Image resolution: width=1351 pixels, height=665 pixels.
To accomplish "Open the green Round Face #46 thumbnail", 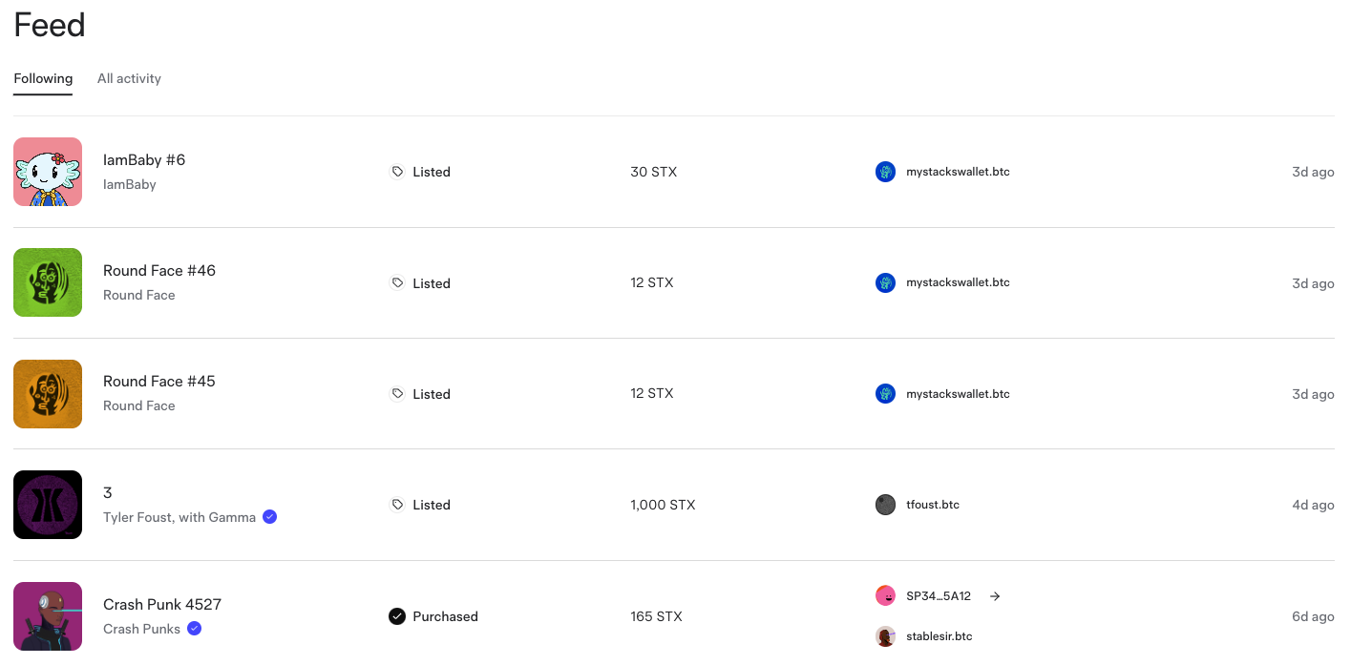I will 48,282.
